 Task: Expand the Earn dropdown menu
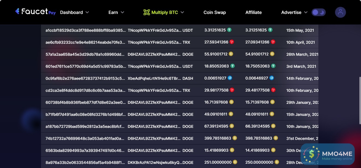[x=116, y=12]
